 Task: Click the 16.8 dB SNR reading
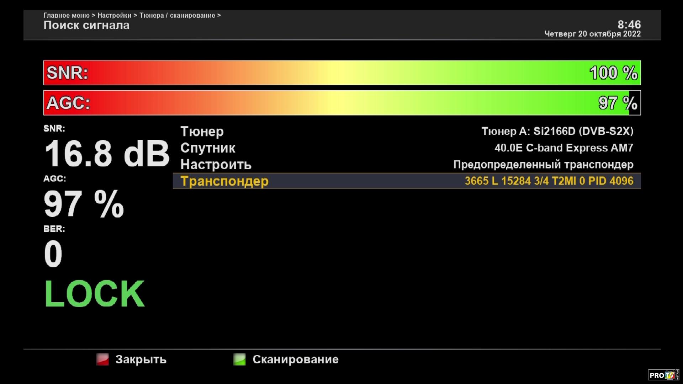(x=106, y=154)
